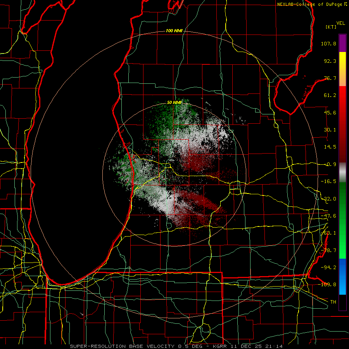Click the [KT] units label
This screenshot has height=349, width=349.
pyautogui.click(x=331, y=27)
